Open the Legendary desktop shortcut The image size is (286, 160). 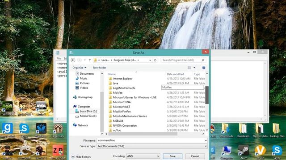click(58, 131)
